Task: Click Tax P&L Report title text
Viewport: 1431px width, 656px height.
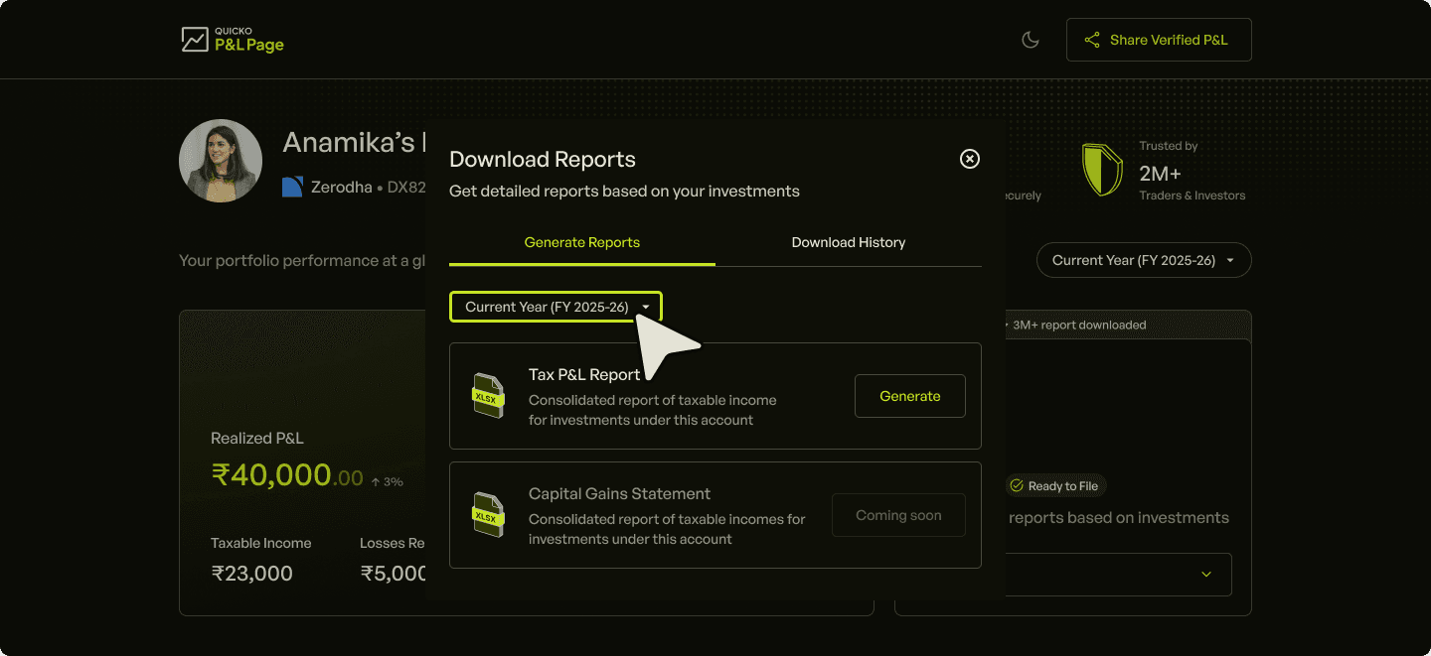Action: [584, 375]
